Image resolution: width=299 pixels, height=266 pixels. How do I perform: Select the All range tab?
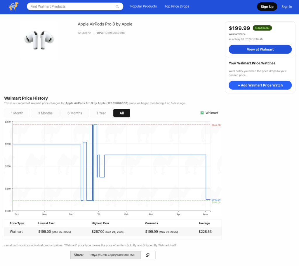[122, 113]
